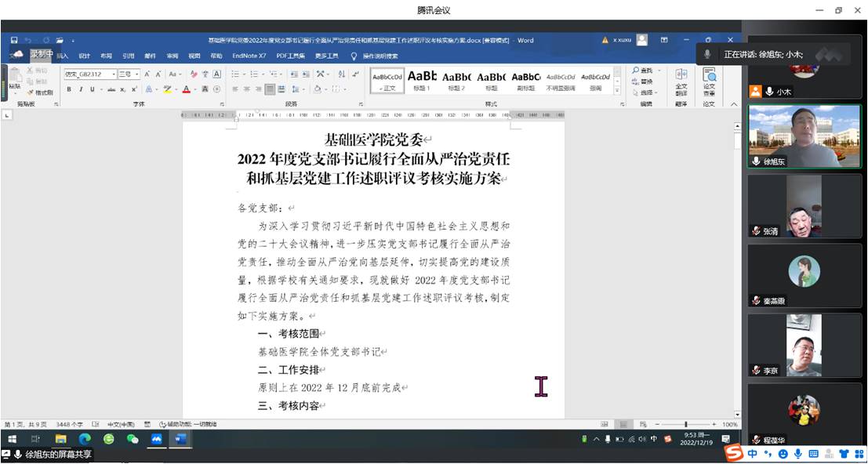868x464 pixels.
Task: Toggle bold formatting
Action: (x=71, y=89)
